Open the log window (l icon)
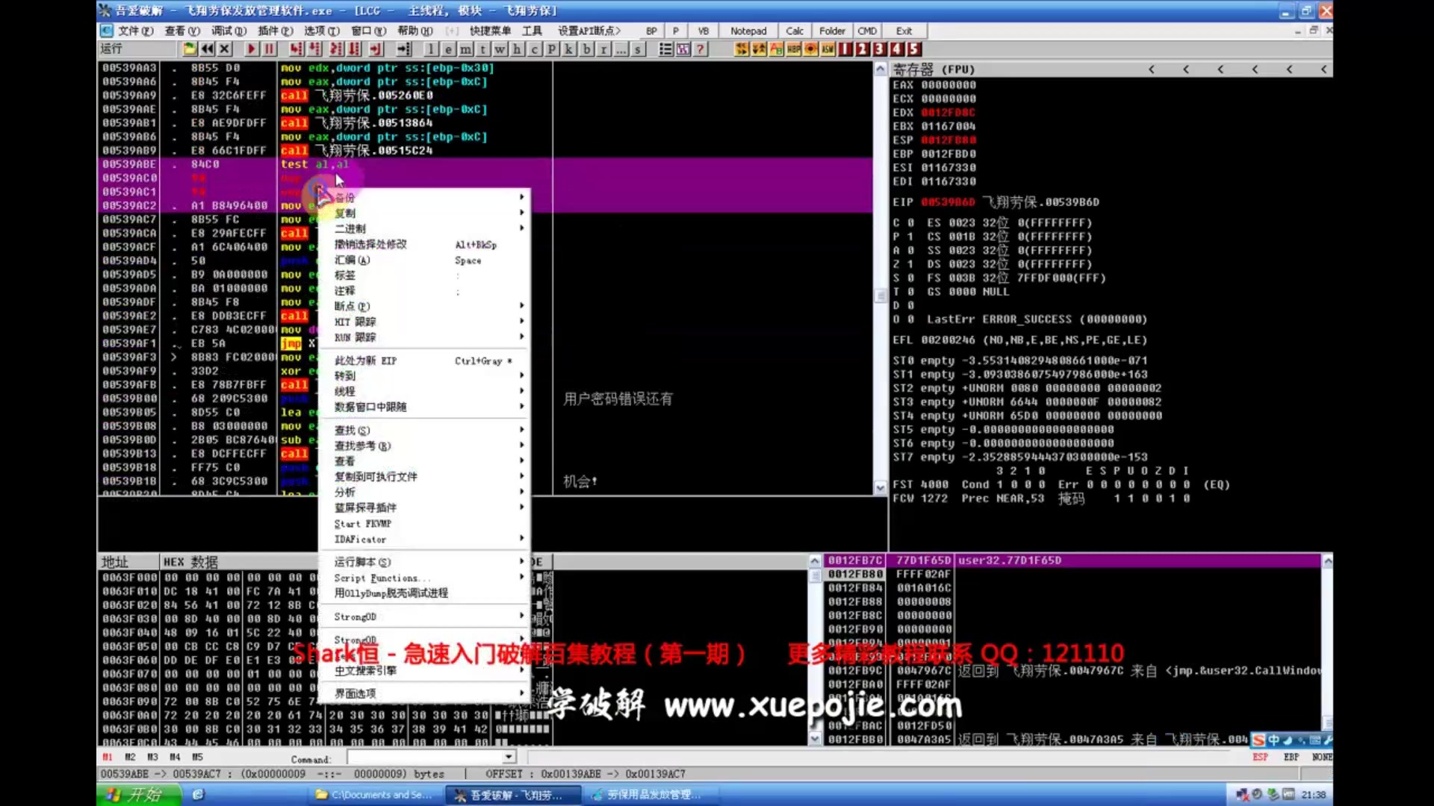This screenshot has height=806, width=1434. point(431,49)
